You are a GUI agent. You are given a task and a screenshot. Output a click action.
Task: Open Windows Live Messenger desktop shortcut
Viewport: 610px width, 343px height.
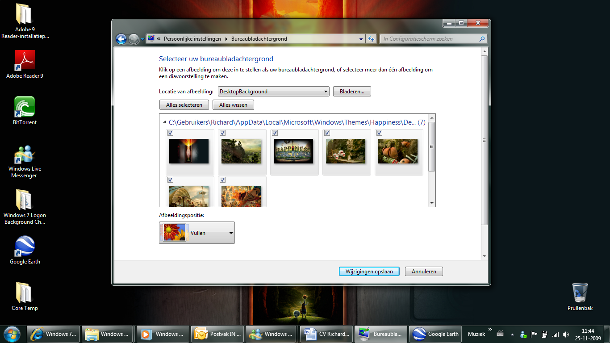coord(25,161)
